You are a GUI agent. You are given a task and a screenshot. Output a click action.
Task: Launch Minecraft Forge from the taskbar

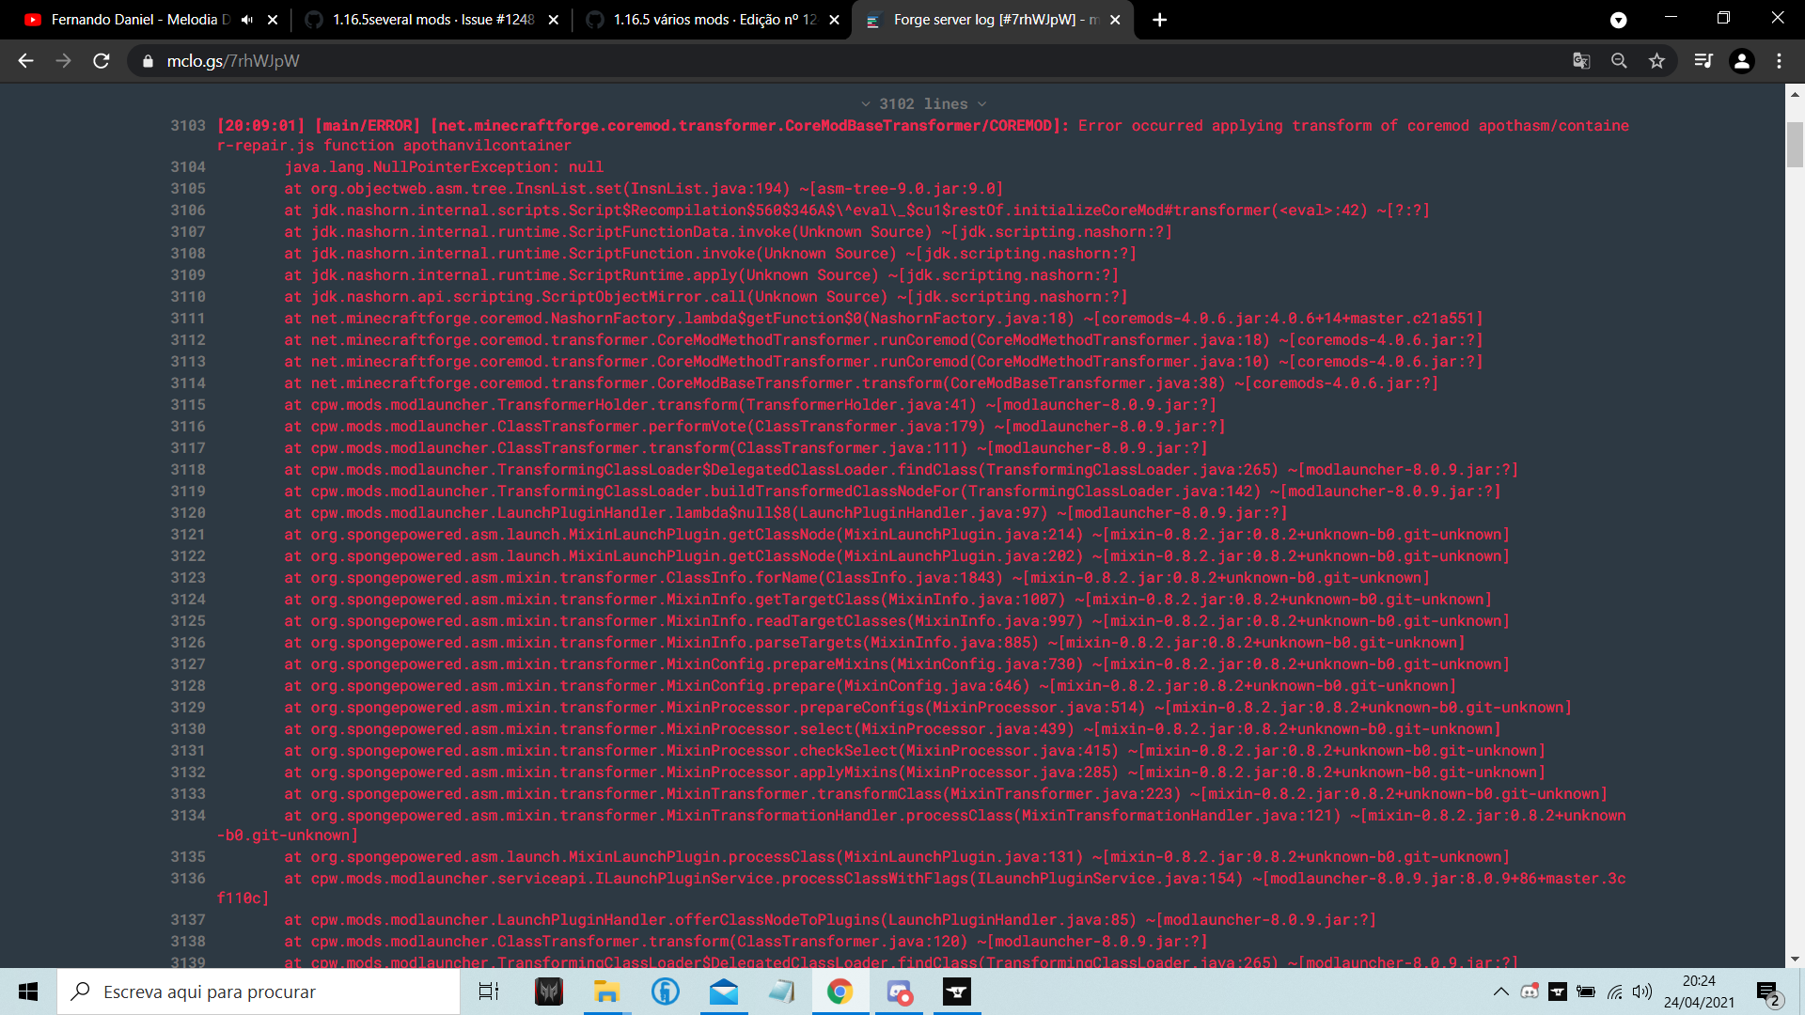coord(956,992)
